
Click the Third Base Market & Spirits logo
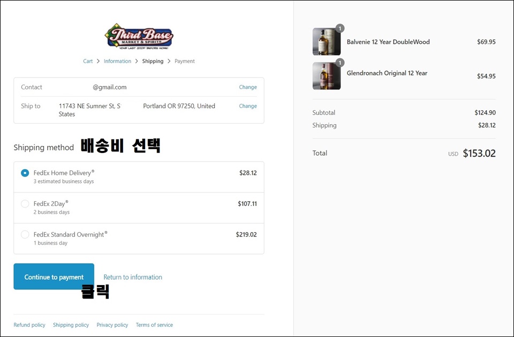click(139, 37)
